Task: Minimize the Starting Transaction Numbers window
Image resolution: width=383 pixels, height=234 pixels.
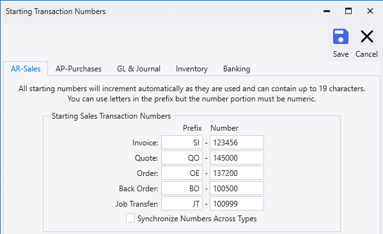Action: click(x=327, y=11)
